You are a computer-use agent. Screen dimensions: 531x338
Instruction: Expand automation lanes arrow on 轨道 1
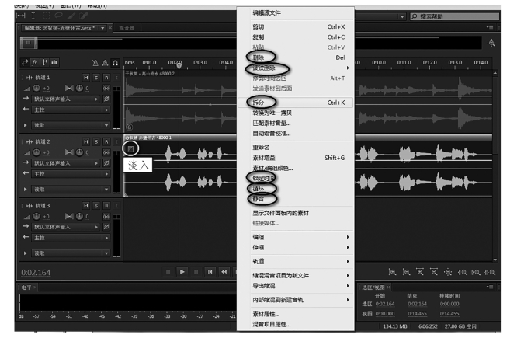(x=25, y=125)
